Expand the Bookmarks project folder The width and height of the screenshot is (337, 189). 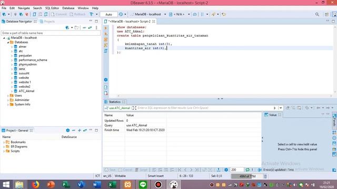point(4,142)
